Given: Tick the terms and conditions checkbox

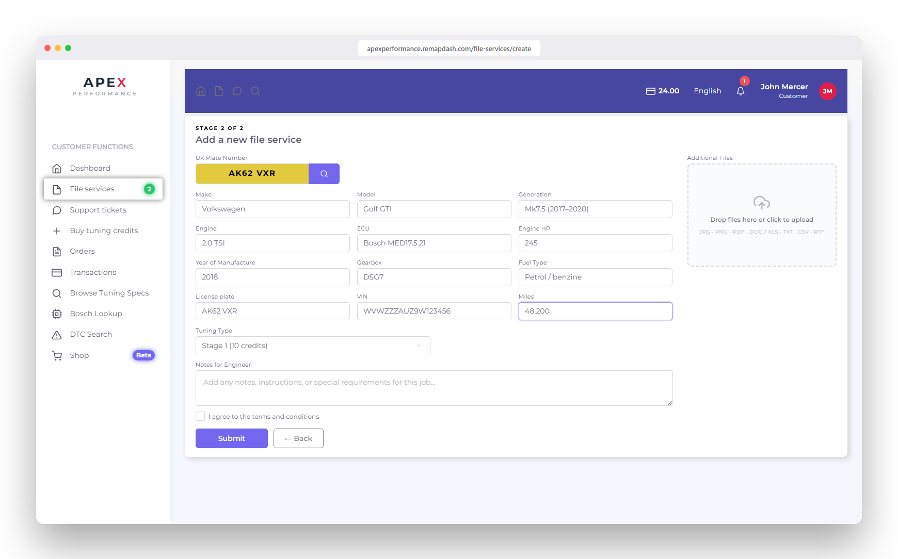Looking at the screenshot, I should coord(200,416).
